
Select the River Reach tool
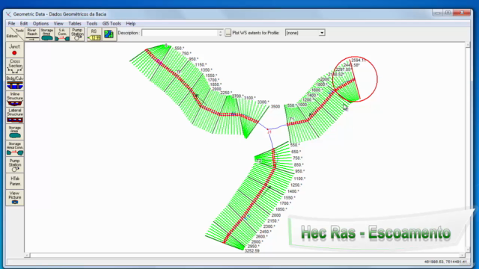pyautogui.click(x=32, y=34)
